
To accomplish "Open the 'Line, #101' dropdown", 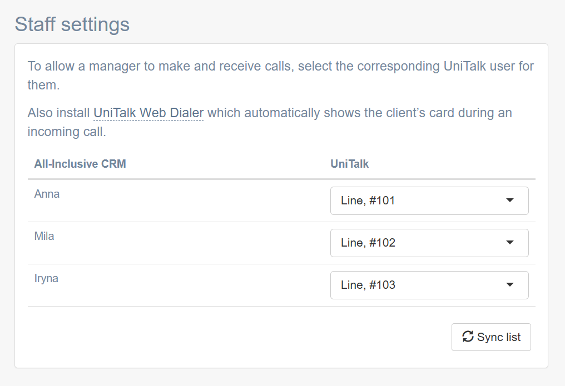I will [x=429, y=200].
